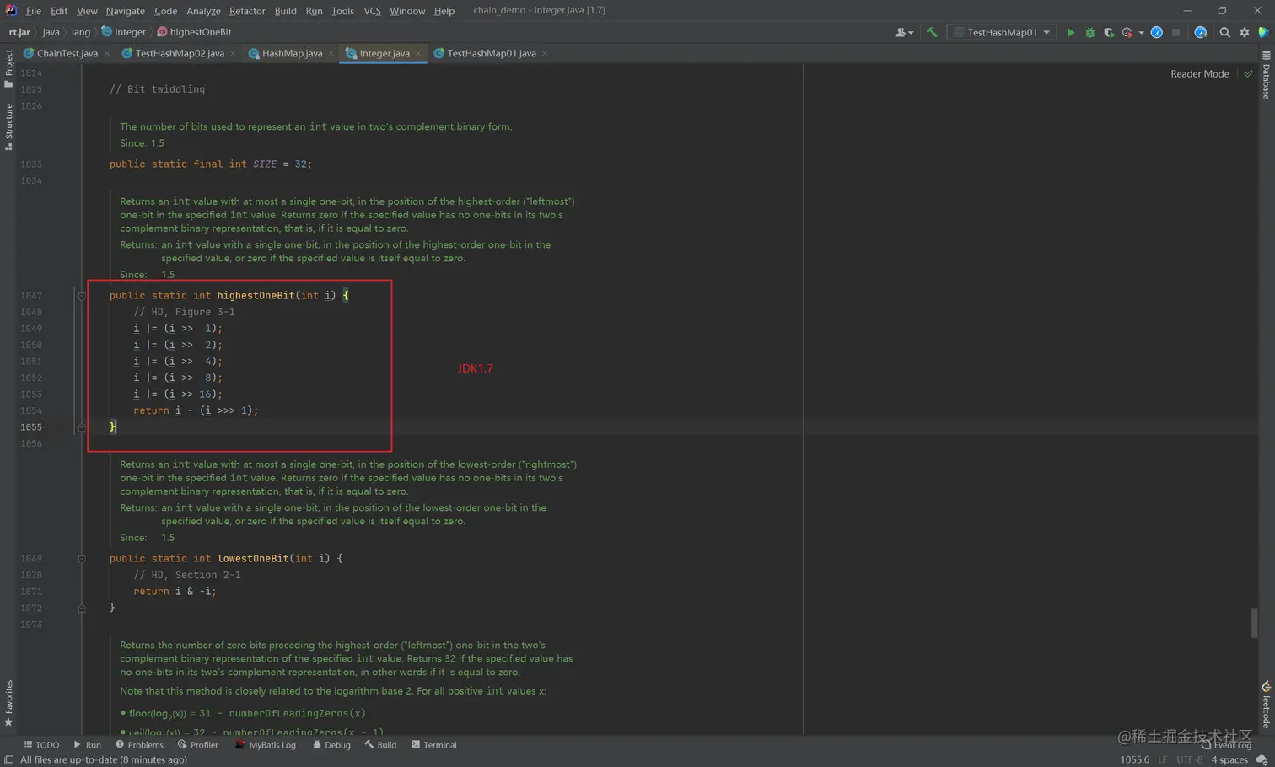Open the user account icon dropdown
This screenshot has width=1275, height=767.
[904, 32]
